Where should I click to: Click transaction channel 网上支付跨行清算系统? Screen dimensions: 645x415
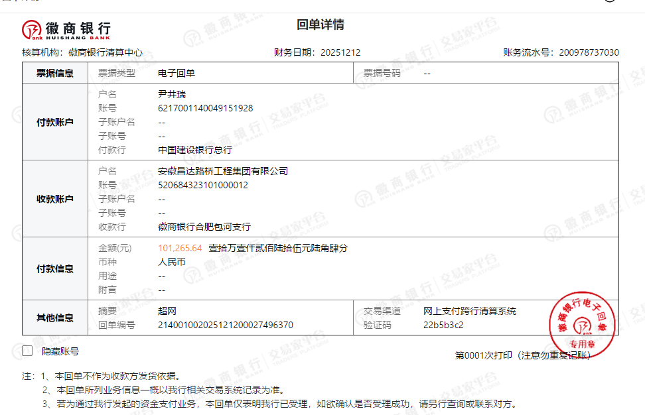point(470,311)
